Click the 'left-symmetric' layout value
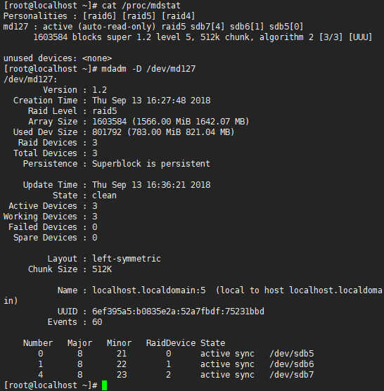Viewport: 384px width, 391px height. click(x=126, y=259)
